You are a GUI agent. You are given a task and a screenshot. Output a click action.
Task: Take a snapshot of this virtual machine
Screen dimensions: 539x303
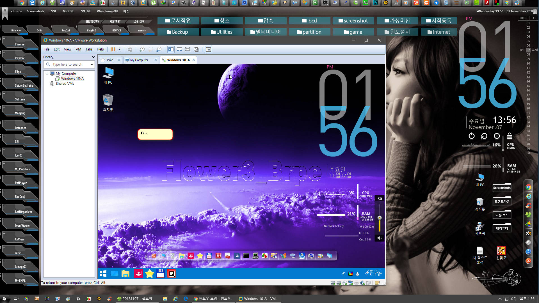pyautogui.click(x=142, y=49)
